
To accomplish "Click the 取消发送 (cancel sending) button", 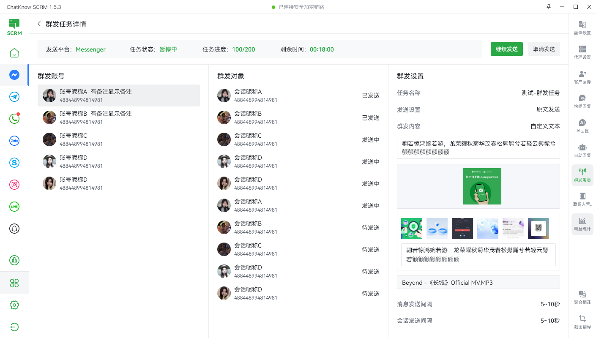I will [544, 49].
